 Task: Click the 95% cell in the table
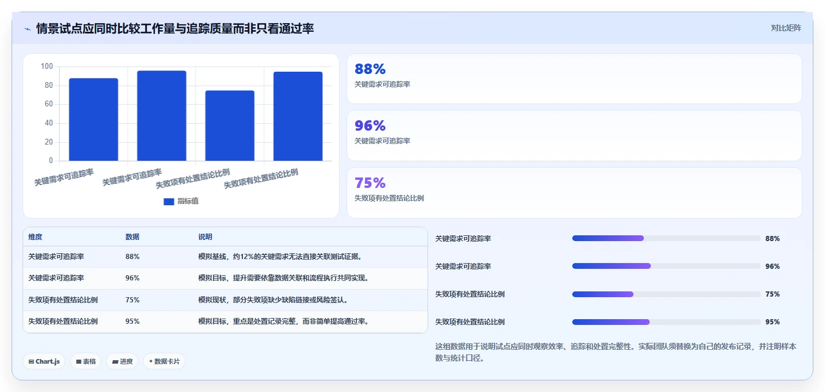132,321
